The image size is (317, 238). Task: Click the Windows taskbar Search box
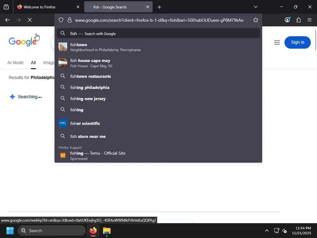point(52,231)
